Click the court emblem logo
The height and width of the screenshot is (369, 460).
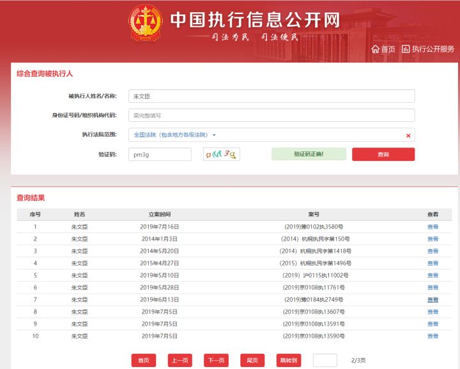pos(146,23)
